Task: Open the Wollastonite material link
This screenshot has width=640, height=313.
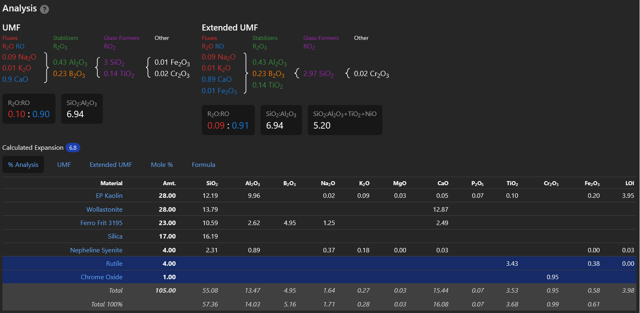Action: click(104, 209)
